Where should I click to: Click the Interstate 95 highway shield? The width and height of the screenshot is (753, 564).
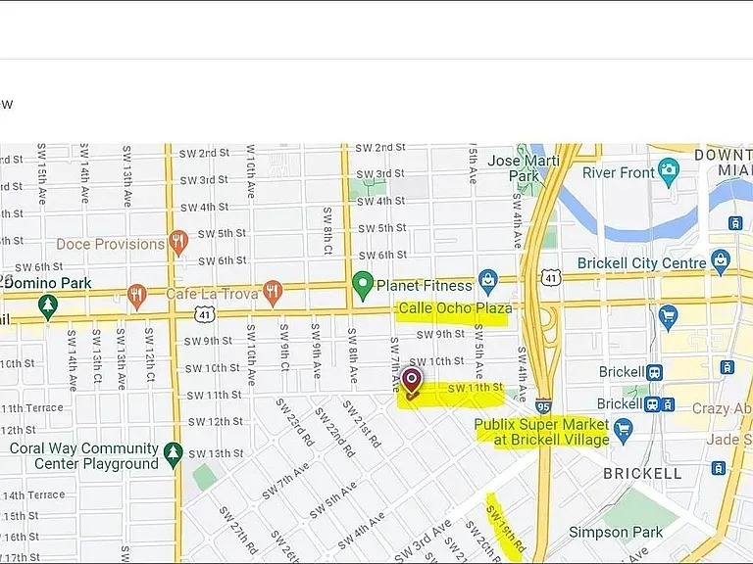click(x=543, y=406)
